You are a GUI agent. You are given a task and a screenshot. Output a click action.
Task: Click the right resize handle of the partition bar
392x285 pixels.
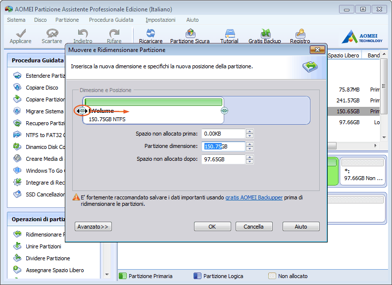tap(225, 111)
